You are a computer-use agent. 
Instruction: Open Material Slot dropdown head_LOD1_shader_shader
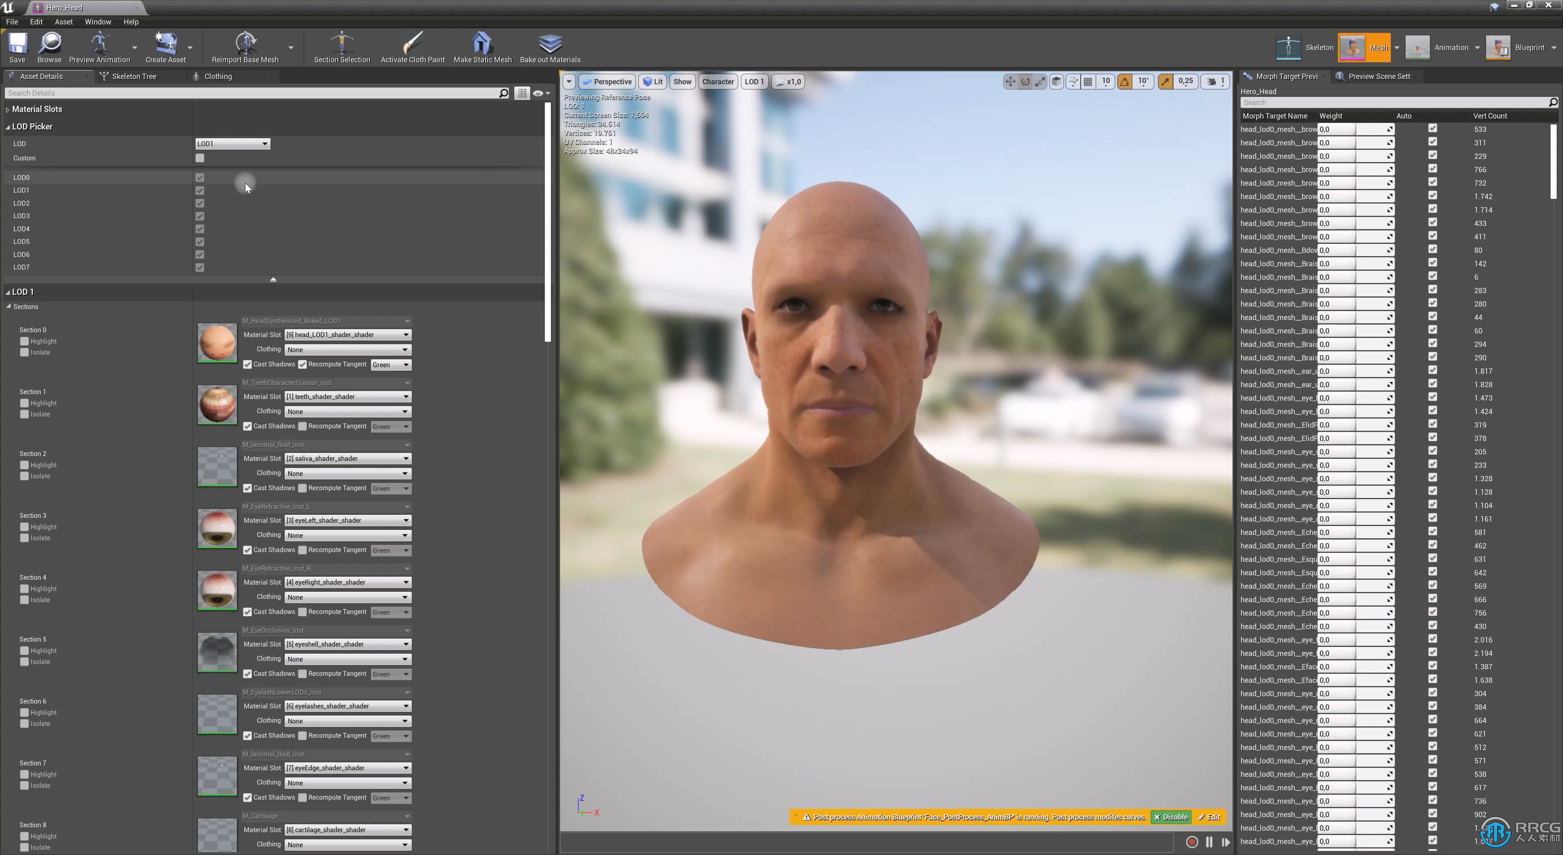(x=348, y=334)
